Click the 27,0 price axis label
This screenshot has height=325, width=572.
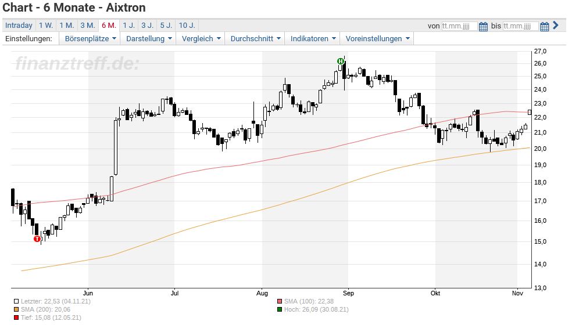point(540,52)
